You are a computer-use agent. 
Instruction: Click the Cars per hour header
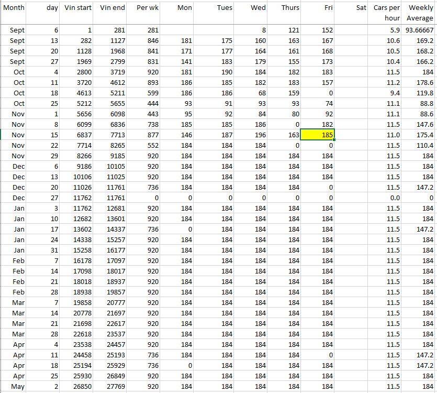386,13
